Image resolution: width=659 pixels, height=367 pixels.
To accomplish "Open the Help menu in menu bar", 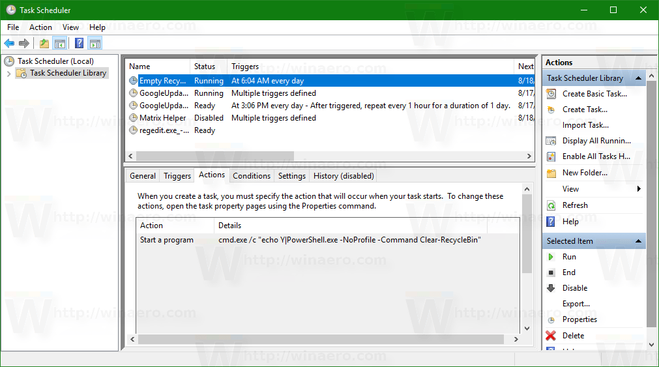I will coord(97,27).
